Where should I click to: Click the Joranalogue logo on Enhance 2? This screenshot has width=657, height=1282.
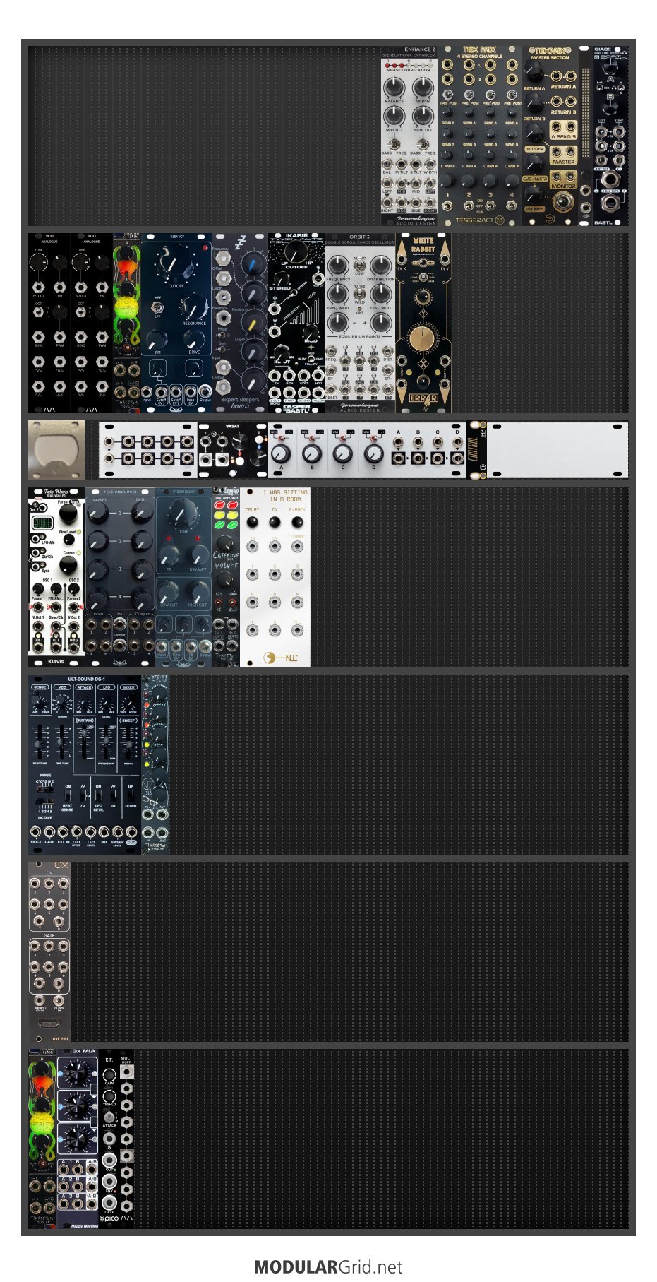[x=416, y=220]
